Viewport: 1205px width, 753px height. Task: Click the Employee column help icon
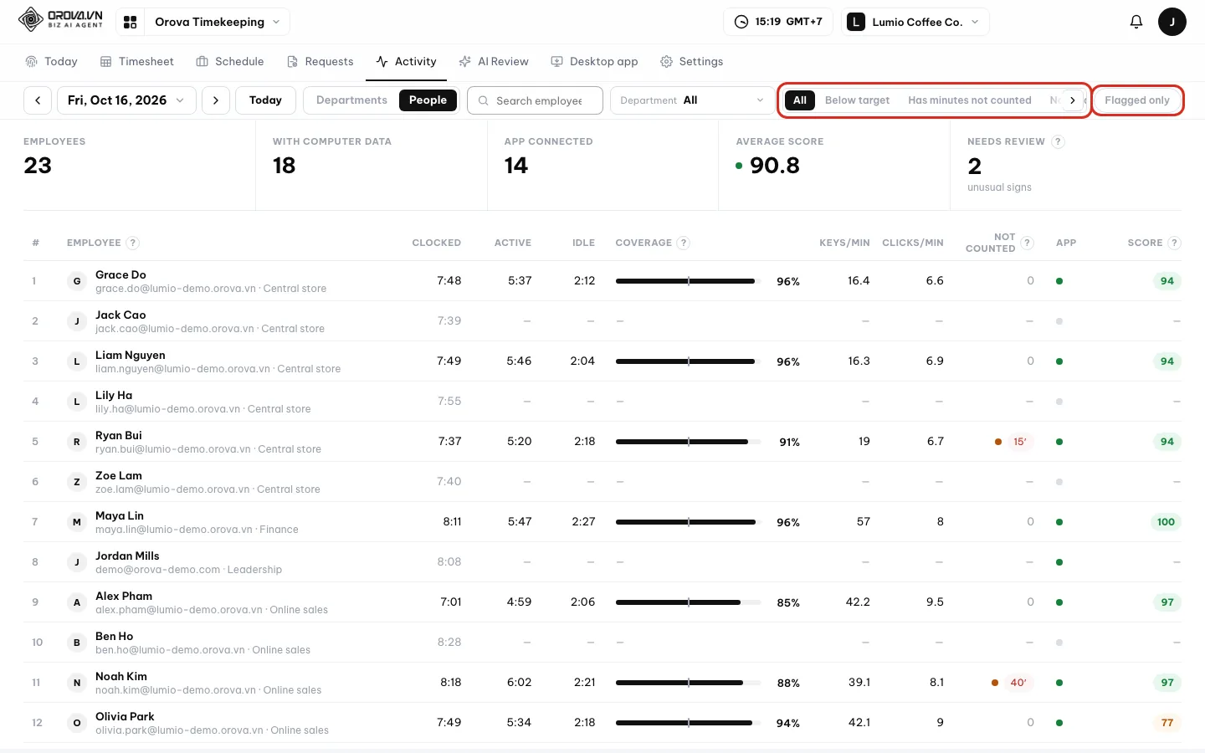tap(132, 243)
